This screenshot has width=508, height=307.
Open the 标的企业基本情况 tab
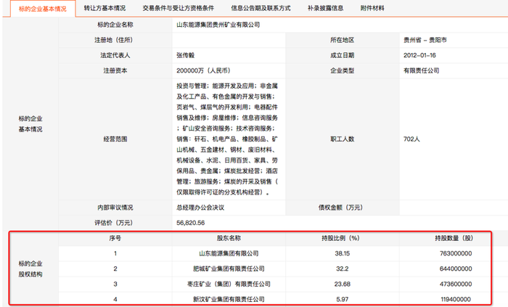coord(43,9)
